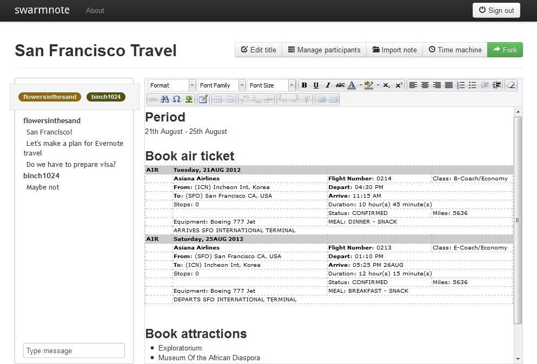Viewport: 537px width, 364px height.
Task: Click the split merged table cells icon
Action: (321, 99)
